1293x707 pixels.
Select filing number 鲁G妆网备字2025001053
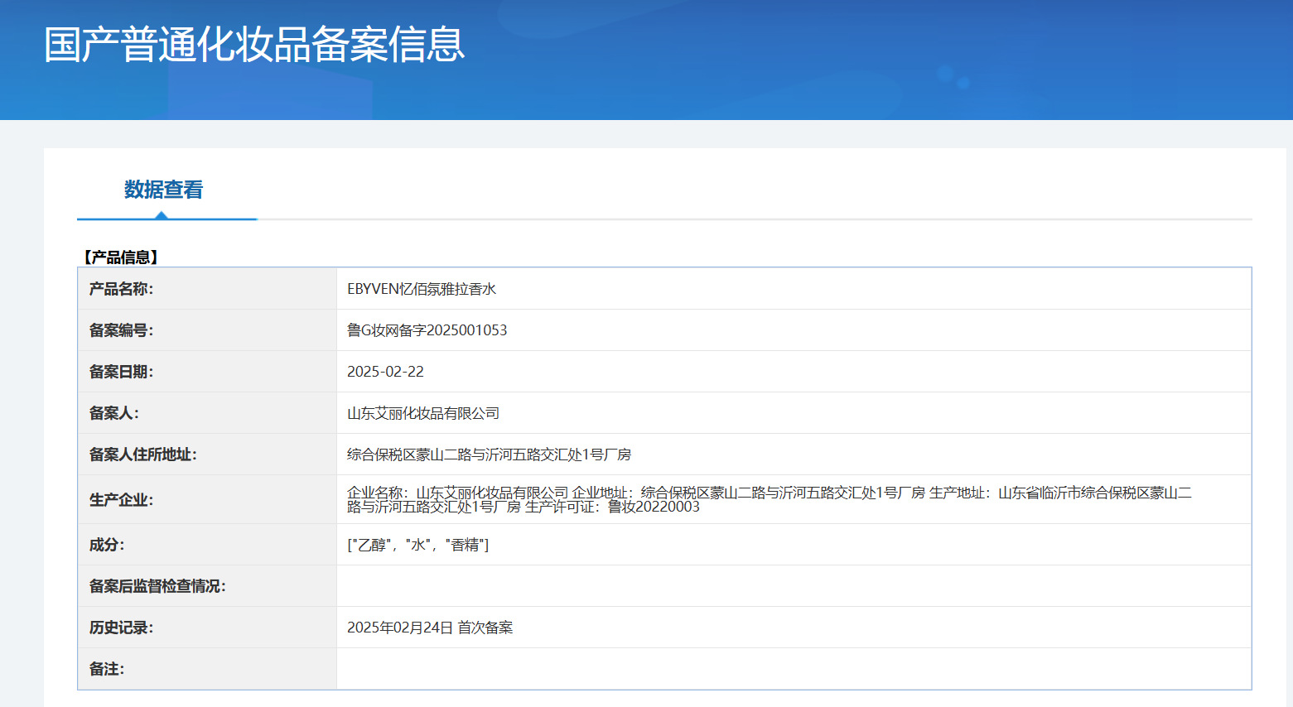pos(427,330)
